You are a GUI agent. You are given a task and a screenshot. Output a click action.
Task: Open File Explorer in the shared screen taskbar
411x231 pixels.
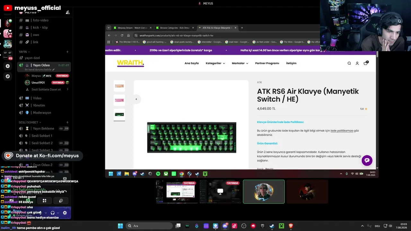[x=127, y=174]
